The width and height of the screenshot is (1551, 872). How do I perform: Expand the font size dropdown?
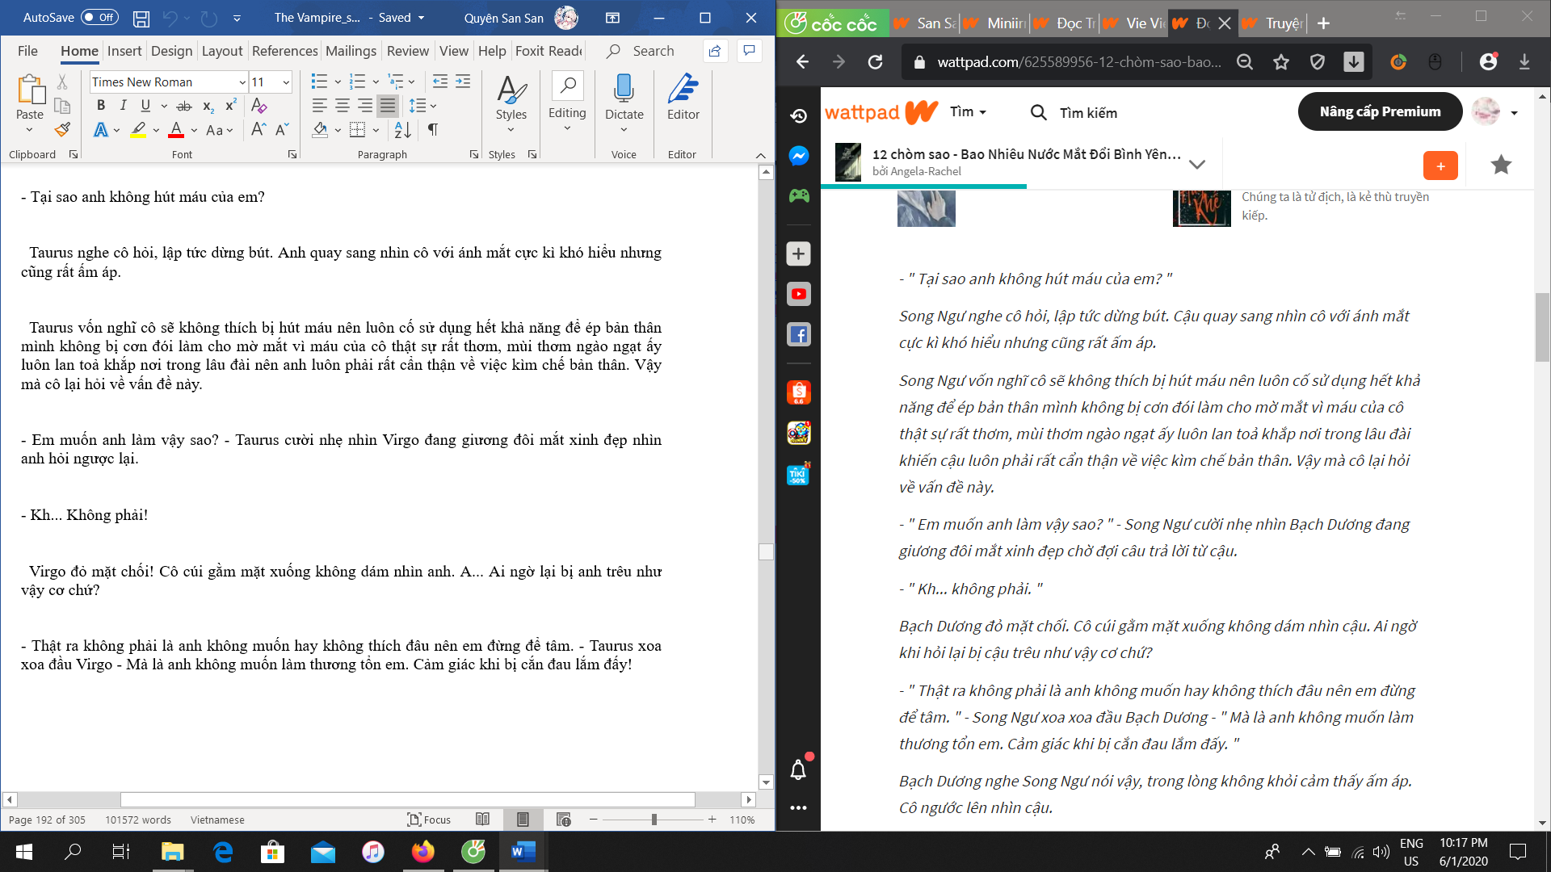pyautogui.click(x=286, y=82)
